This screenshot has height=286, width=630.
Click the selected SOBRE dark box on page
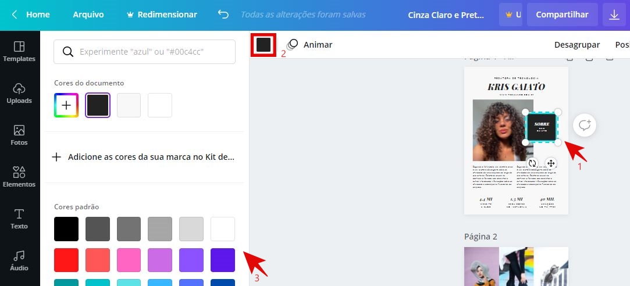click(x=542, y=127)
